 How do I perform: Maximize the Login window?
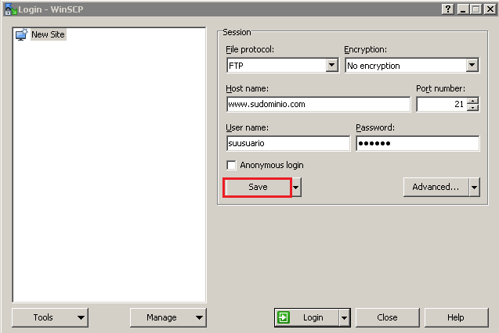(476, 9)
